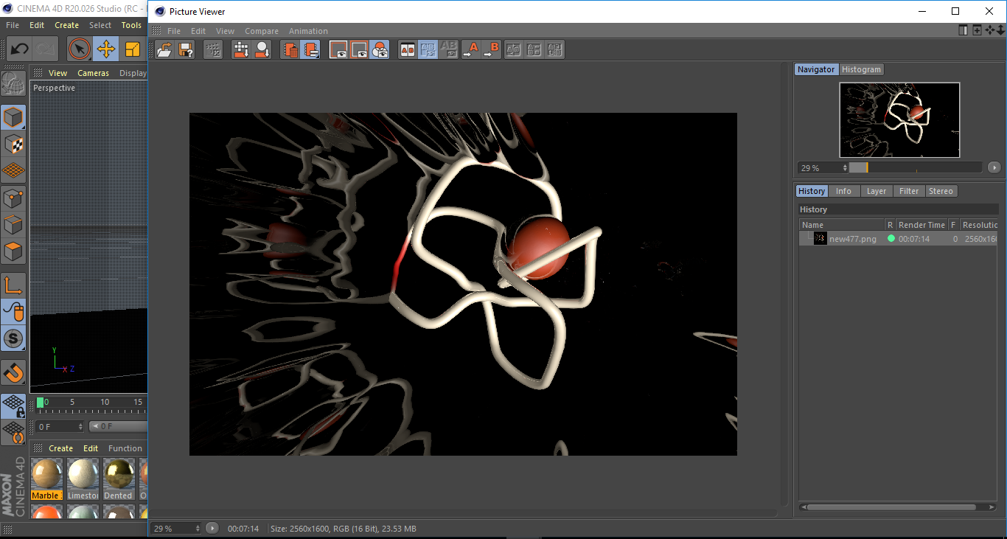Click the Swap Vertical/Horizontal AB icon
1007x539 pixels.
pyautogui.click(x=555, y=49)
